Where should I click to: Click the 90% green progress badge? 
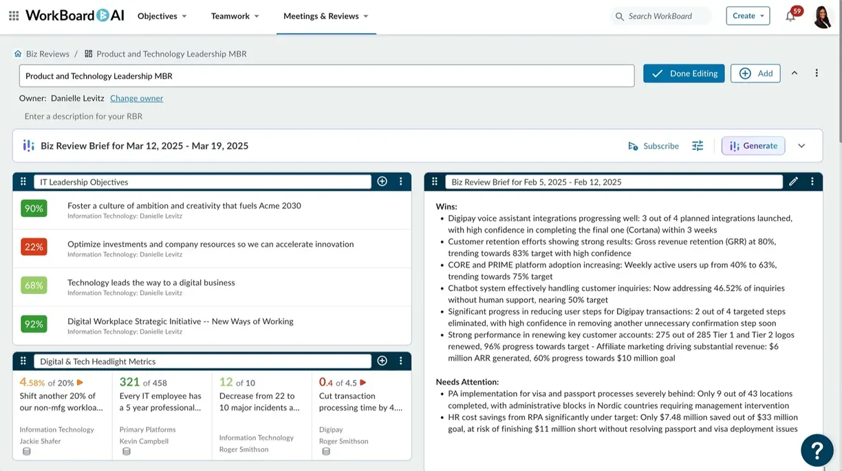[34, 208]
